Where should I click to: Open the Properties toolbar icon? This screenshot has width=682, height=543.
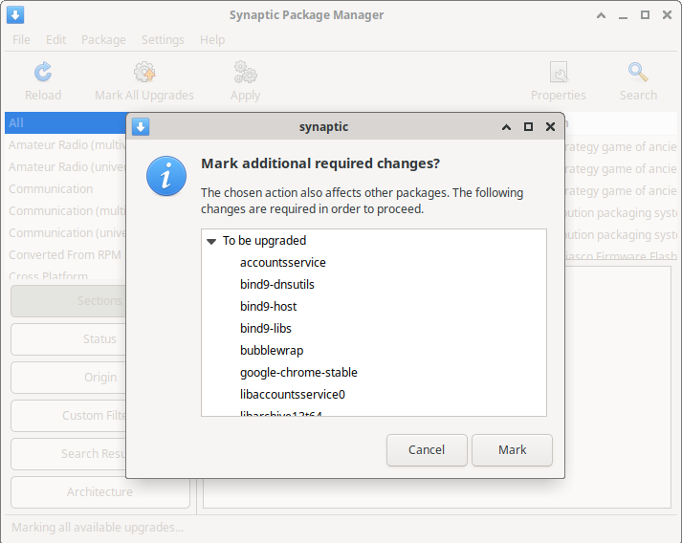559,72
